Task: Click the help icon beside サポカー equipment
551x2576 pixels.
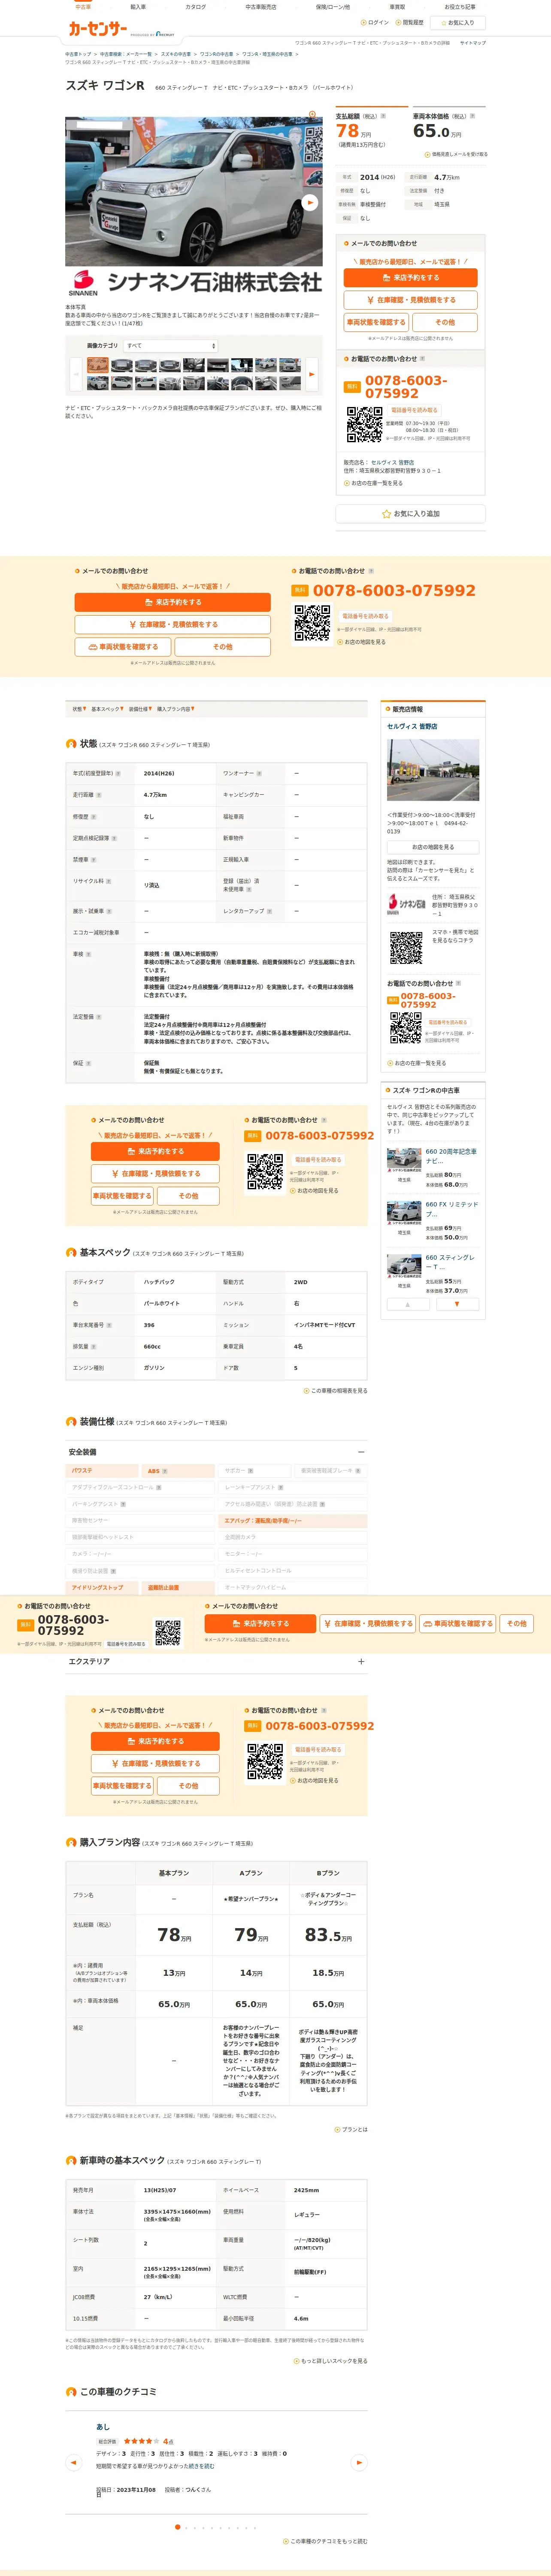Action: pyautogui.click(x=251, y=1471)
